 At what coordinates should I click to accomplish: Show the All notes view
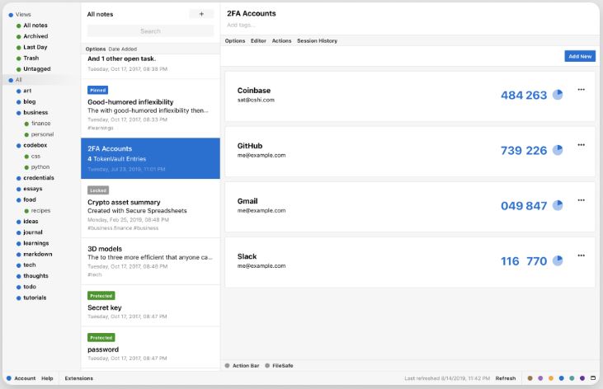[35, 26]
